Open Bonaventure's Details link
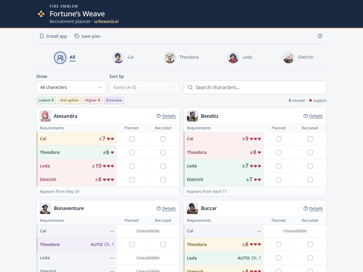 pos(169,209)
